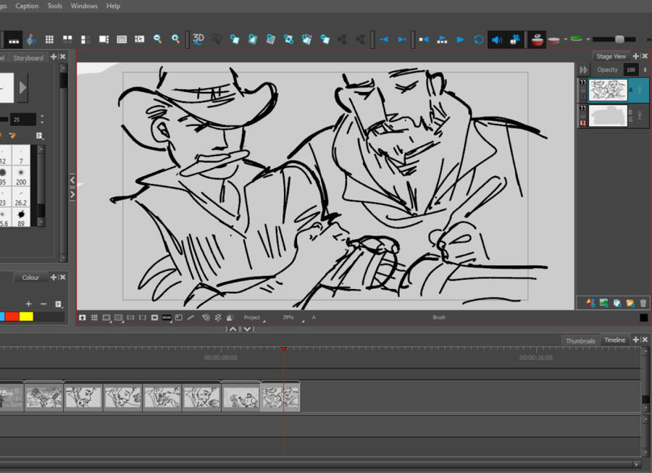This screenshot has width=652, height=473.
Task: Select the yellow colour swatch
Action: point(26,317)
